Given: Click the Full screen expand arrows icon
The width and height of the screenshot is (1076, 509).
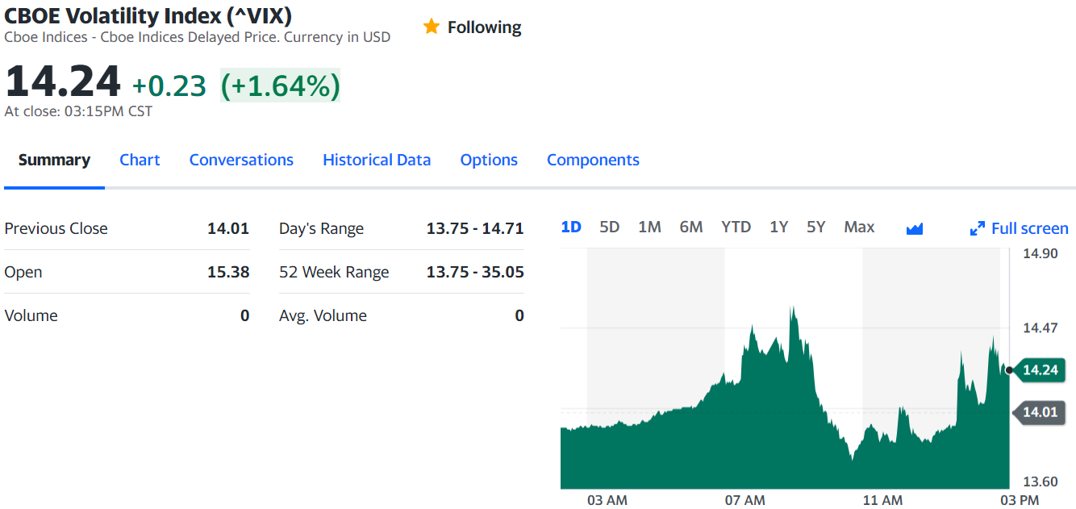Looking at the screenshot, I should 978,228.
